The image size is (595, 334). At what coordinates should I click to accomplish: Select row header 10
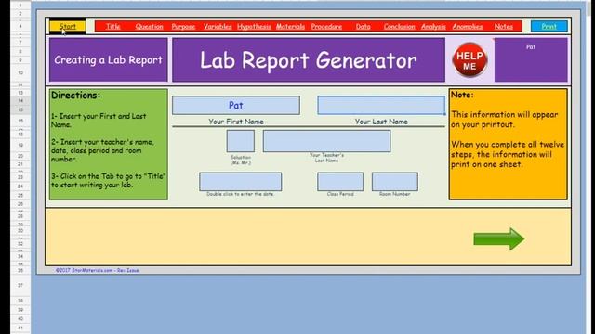coord(20,72)
